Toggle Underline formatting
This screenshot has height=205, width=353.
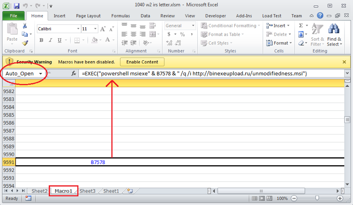click(x=59, y=40)
